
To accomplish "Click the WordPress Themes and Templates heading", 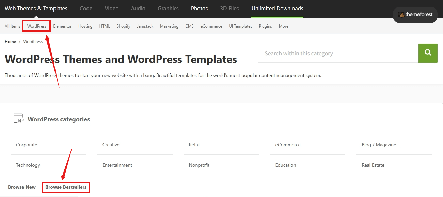I will coord(121,59).
